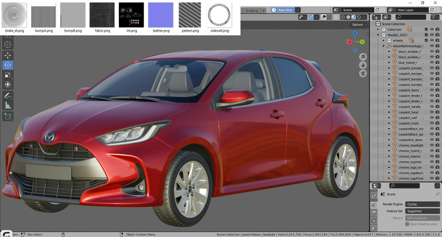This screenshot has height=237, width=442.
Task: Select blue_hybrid_r in the outliner
Action: [x=408, y=63]
